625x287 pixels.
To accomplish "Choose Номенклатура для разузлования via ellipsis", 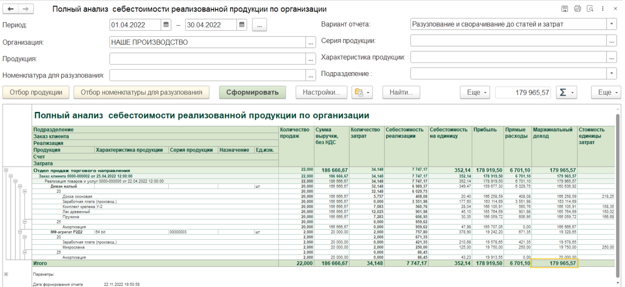I will (x=310, y=75).
